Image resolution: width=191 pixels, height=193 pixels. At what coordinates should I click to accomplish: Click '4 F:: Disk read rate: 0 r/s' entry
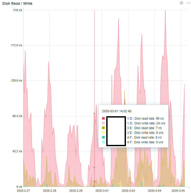145,137
